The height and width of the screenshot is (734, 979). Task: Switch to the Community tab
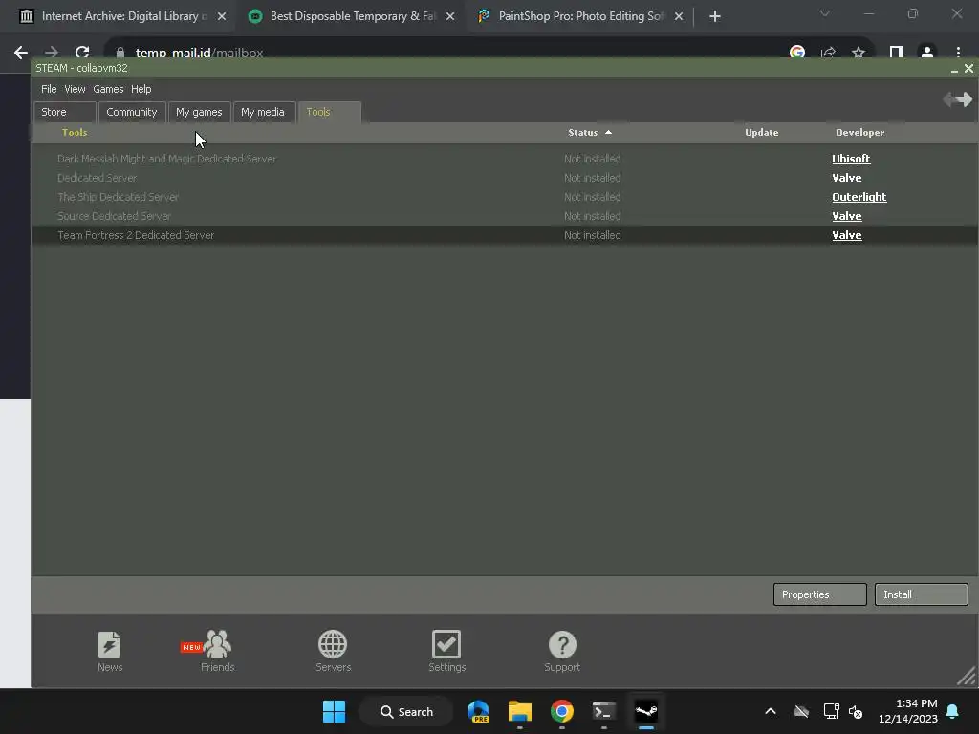coord(132,112)
